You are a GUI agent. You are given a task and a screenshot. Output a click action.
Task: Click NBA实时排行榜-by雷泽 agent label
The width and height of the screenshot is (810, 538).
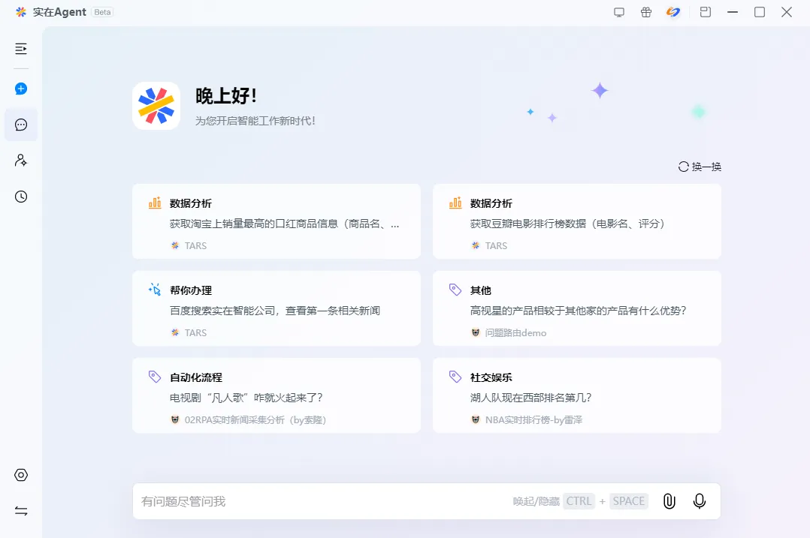(533, 420)
